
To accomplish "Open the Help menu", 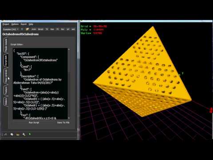I will [31, 24].
